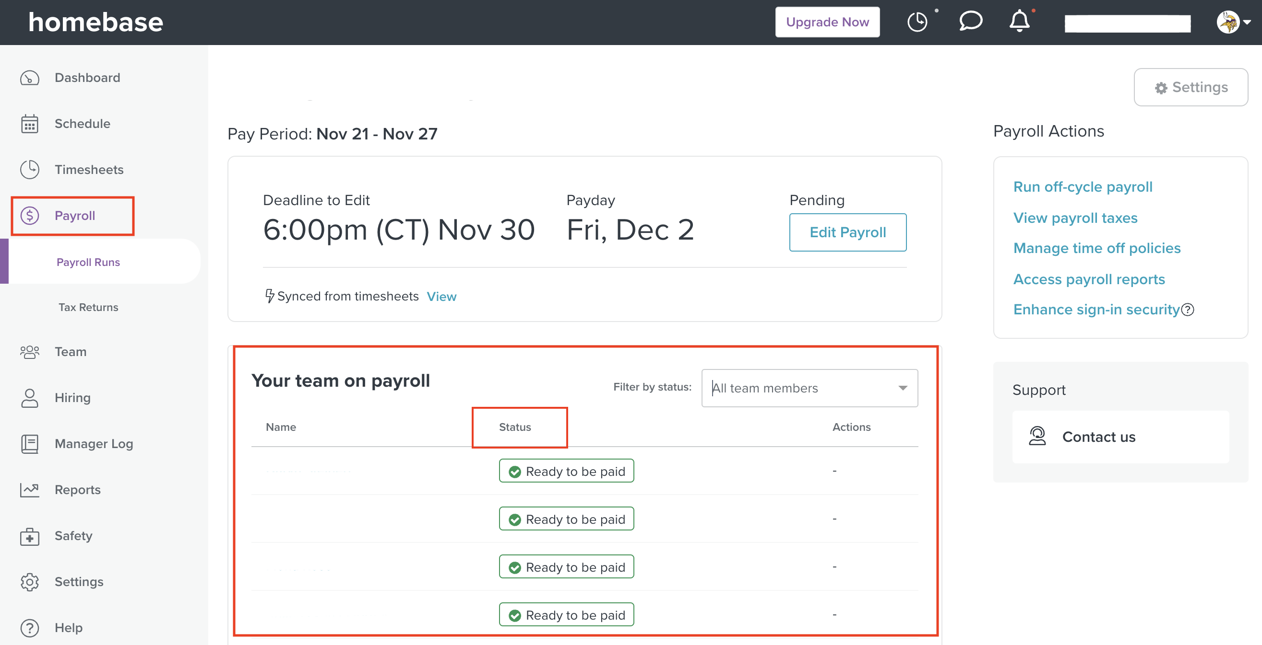
Task: Open the All team members status filter
Action: (803, 388)
